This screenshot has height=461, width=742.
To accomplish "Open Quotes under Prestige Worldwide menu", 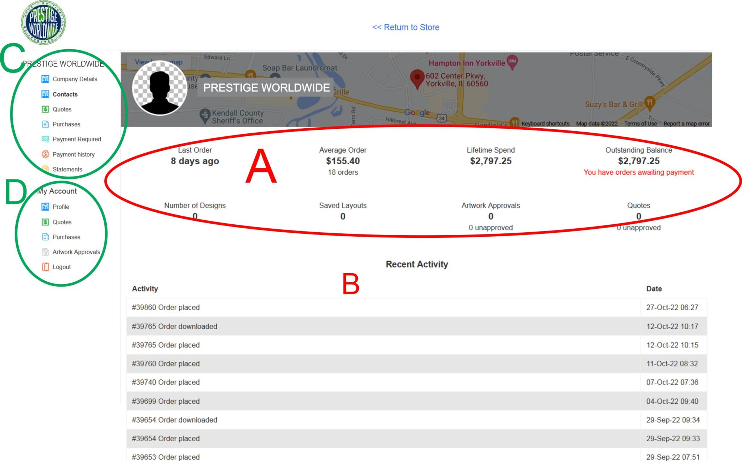I will [x=62, y=109].
